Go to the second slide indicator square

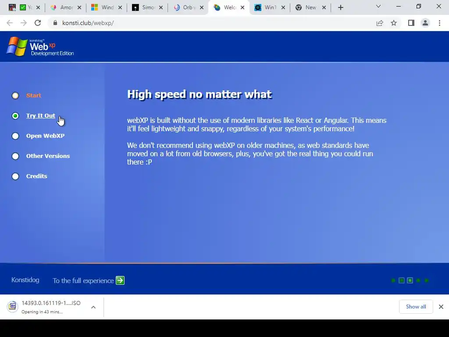[x=402, y=280]
